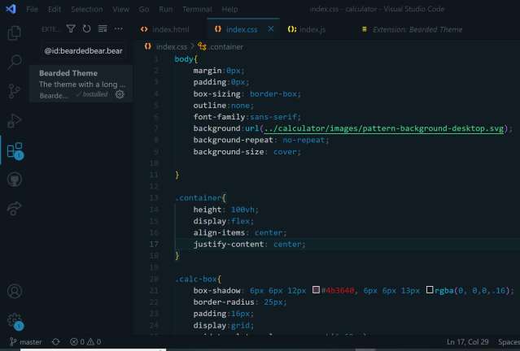The width and height of the screenshot is (520, 351).
Task: Refresh the extensions list
Action: point(86,28)
